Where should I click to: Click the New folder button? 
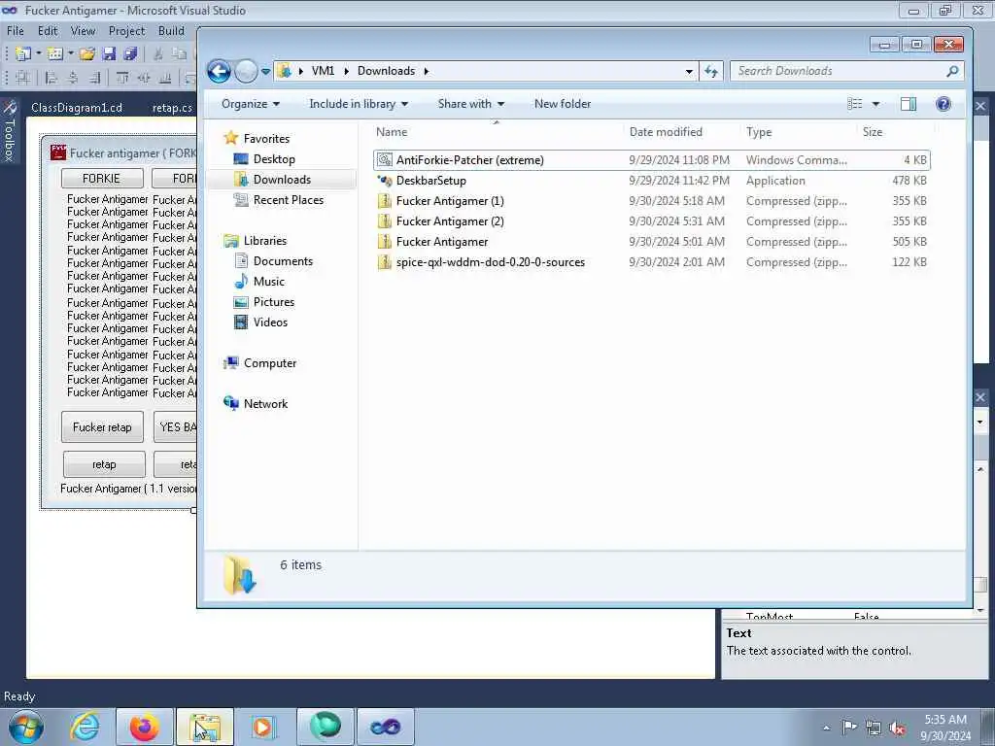(563, 103)
